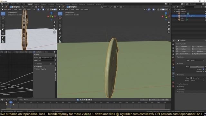Expand the Camera item in outliner
This screenshot has height=116, width=206.
[x=177, y=14]
